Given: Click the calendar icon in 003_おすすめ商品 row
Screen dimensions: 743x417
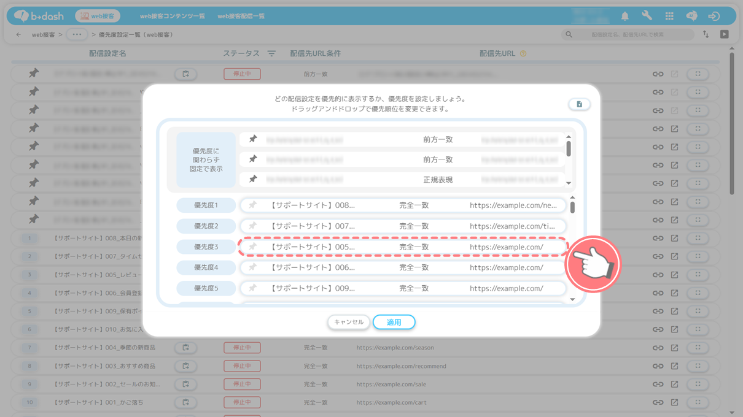Looking at the screenshot, I should (x=185, y=366).
